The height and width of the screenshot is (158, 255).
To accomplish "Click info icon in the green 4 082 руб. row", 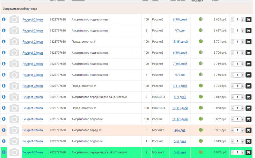I will click(x=4, y=152).
